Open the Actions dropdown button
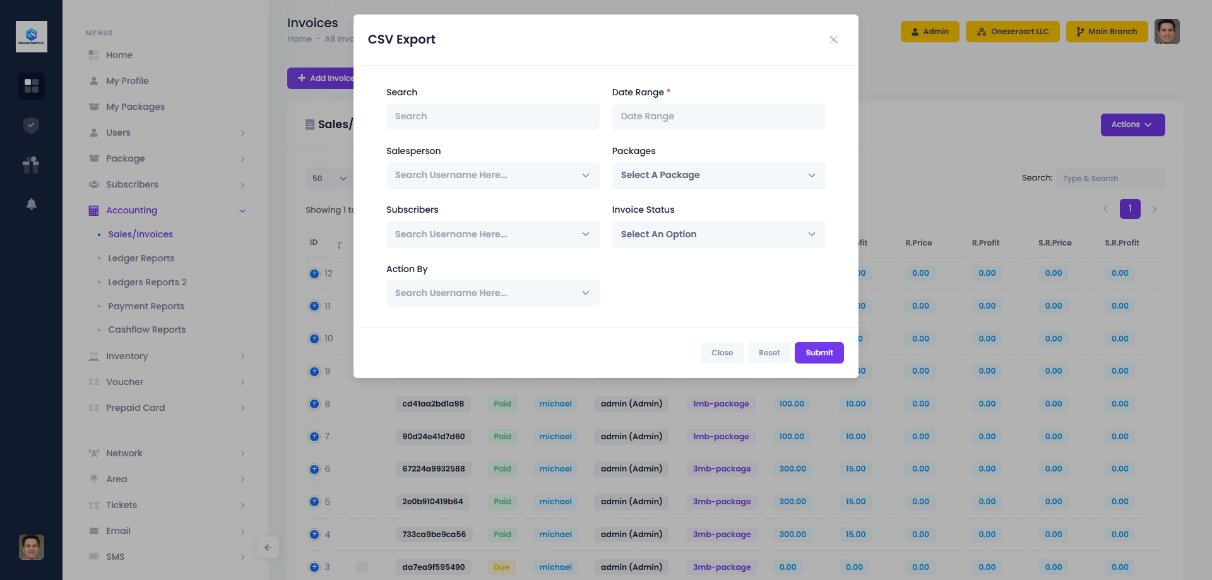Viewport: 1212px width, 580px height. click(x=1132, y=125)
